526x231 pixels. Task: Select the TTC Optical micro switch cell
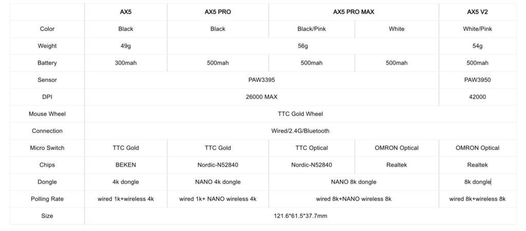311,148
